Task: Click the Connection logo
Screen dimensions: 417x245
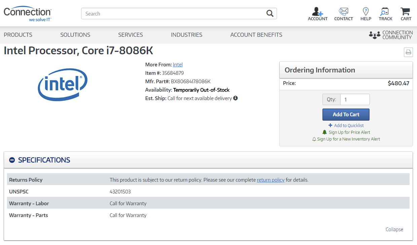Action: (27, 13)
